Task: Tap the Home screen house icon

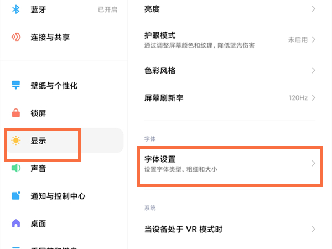Action: coord(16,224)
